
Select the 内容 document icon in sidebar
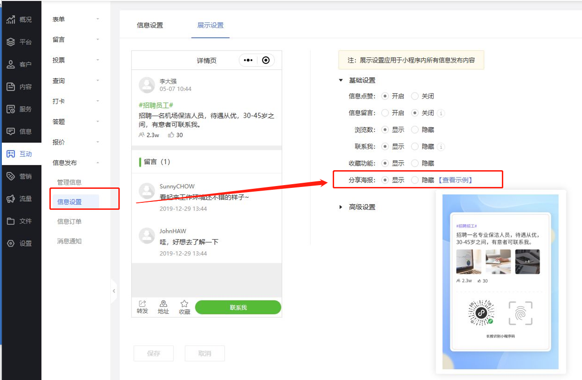pyautogui.click(x=11, y=87)
